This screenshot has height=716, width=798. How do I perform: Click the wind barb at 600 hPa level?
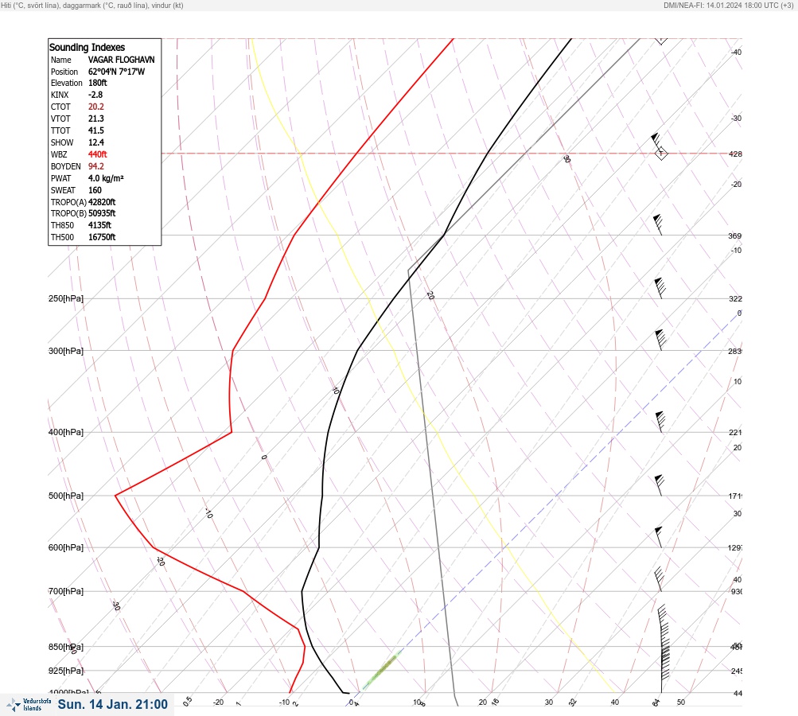click(659, 537)
